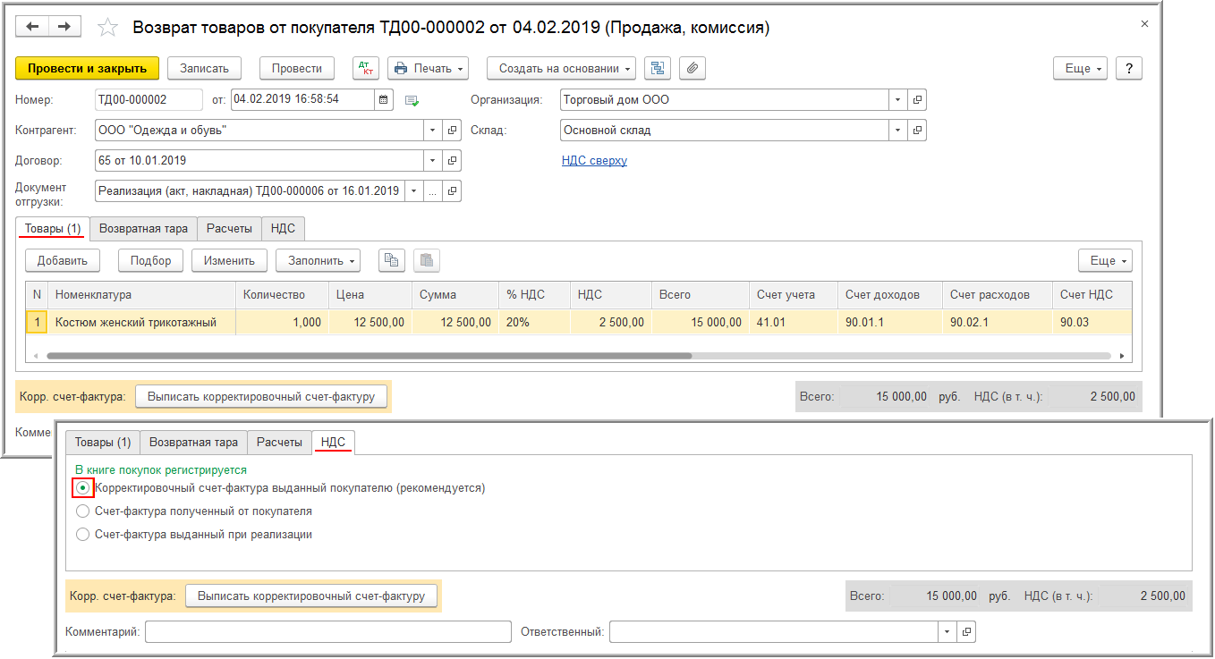The image size is (1215, 659).
Task: Click upper Выписать корректировочный счет-фактуру button
Action: 261,396
